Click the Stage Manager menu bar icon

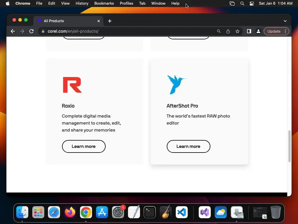(x=232, y=3)
